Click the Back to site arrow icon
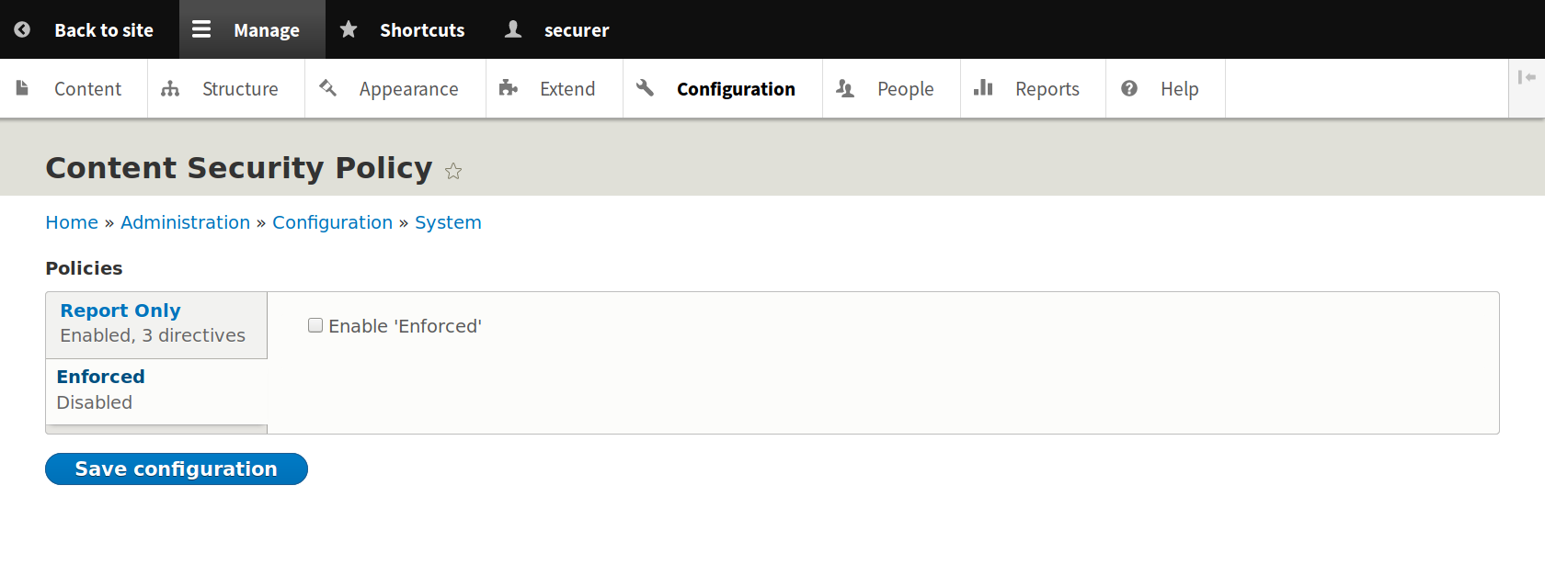This screenshot has height=576, width=1545. [x=22, y=29]
